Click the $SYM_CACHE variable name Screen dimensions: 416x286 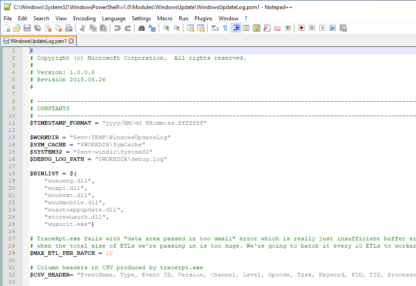click(48, 145)
